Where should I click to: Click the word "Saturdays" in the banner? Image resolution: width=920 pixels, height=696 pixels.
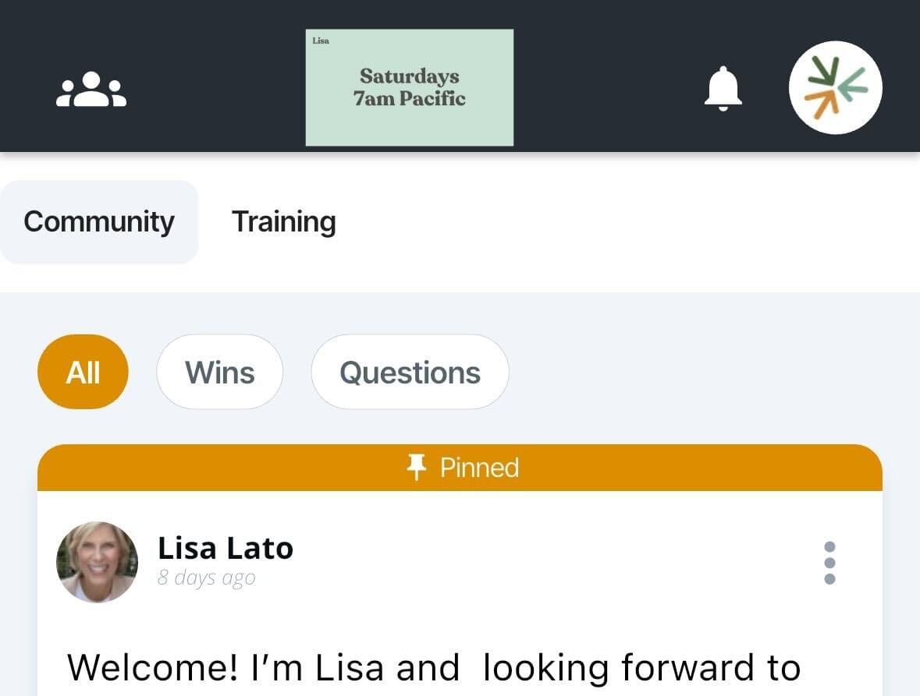point(409,76)
